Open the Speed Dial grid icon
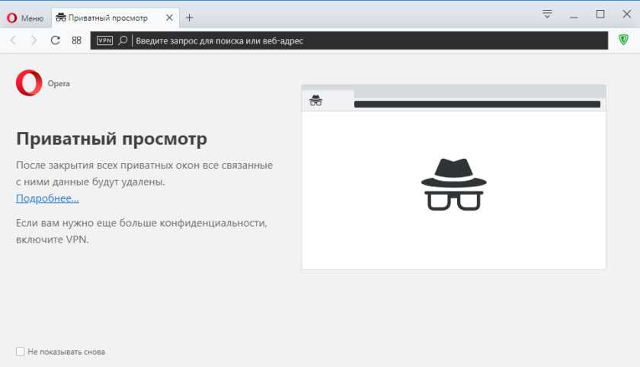The width and height of the screenshot is (640, 367). (76, 40)
